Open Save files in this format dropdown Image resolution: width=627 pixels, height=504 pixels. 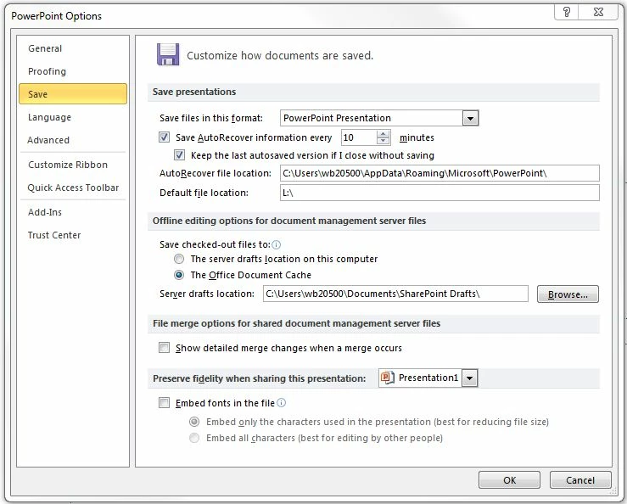(x=470, y=118)
